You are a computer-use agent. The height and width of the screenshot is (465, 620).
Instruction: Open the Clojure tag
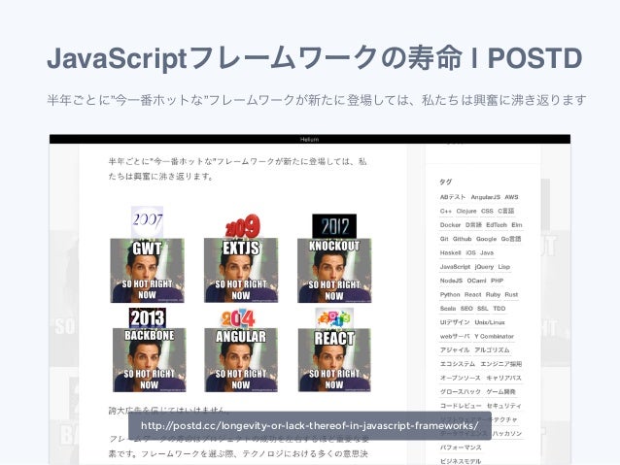point(466,211)
